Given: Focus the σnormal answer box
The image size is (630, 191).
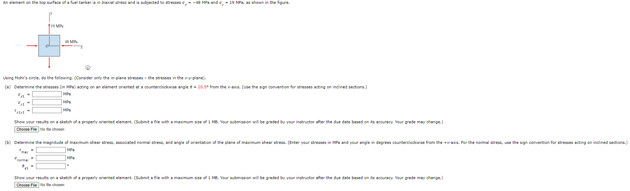Looking at the screenshot, I should (51, 158).
